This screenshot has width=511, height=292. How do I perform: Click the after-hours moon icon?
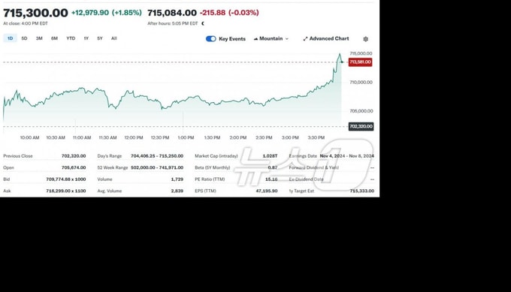coord(203,23)
